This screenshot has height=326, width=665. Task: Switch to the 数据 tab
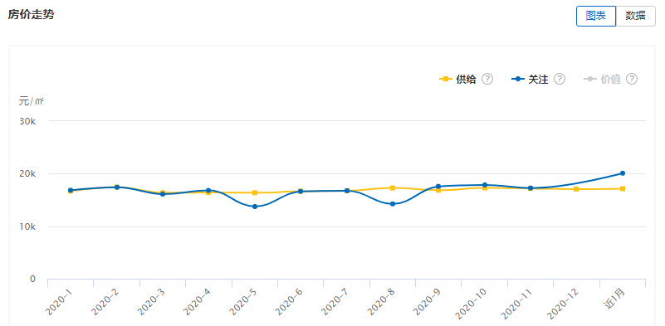(635, 16)
